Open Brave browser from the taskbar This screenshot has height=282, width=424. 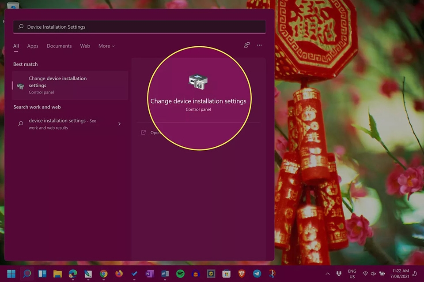(x=242, y=274)
